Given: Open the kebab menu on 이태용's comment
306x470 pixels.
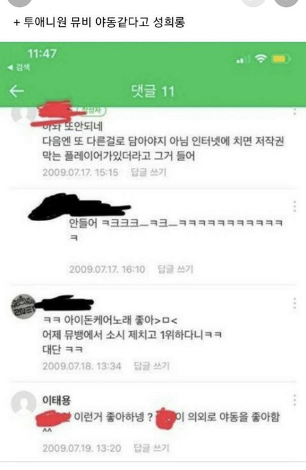Looking at the screenshot, I should (x=295, y=400).
